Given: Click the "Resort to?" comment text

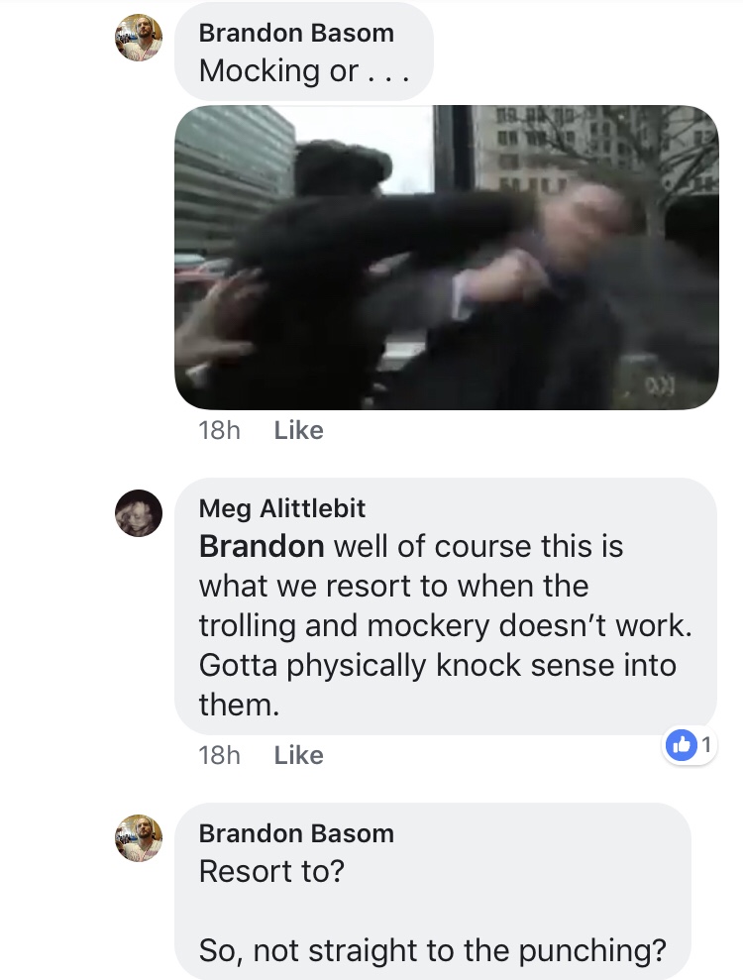Looking at the screenshot, I should pyautogui.click(x=271, y=871).
